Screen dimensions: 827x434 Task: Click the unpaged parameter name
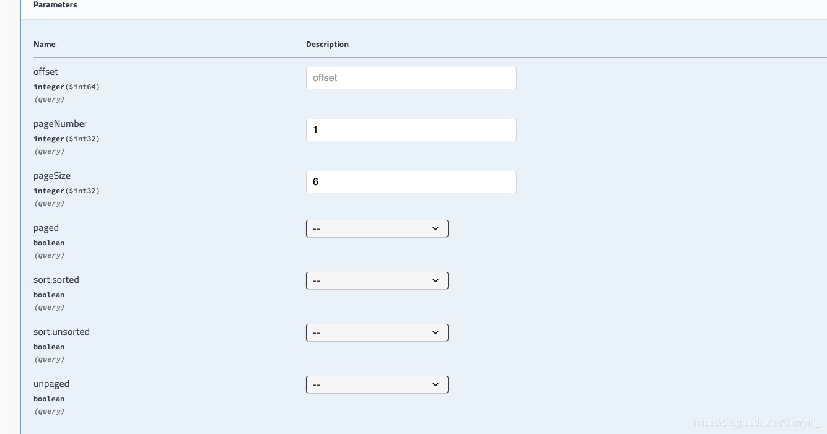tap(51, 384)
